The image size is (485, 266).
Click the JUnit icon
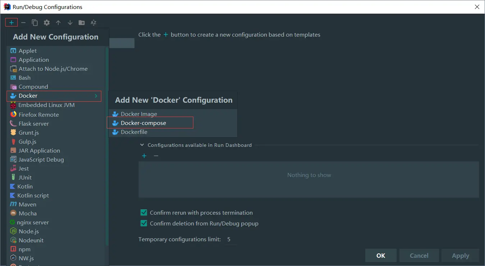(x=13, y=178)
